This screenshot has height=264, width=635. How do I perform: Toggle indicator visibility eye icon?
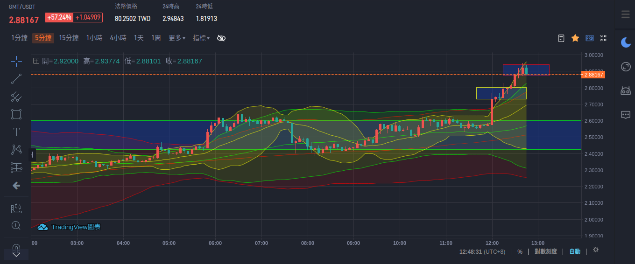coord(221,38)
